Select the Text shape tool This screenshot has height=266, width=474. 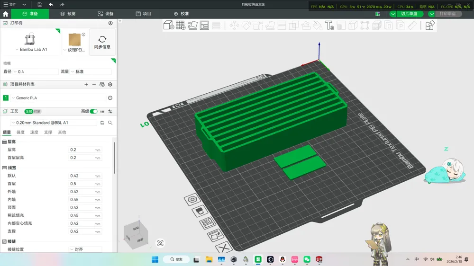(329, 26)
